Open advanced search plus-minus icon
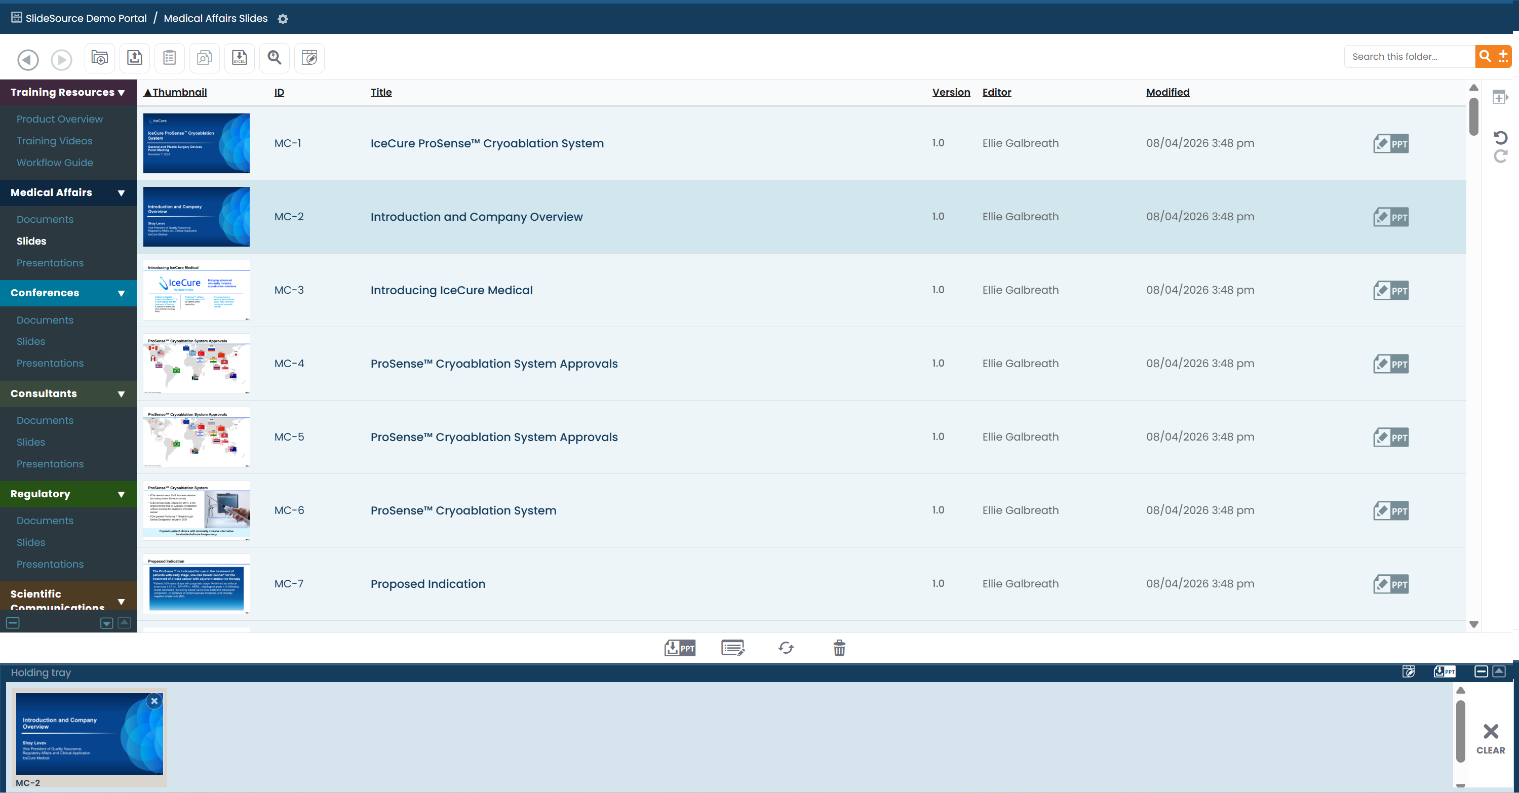This screenshot has width=1519, height=793. 1503,56
